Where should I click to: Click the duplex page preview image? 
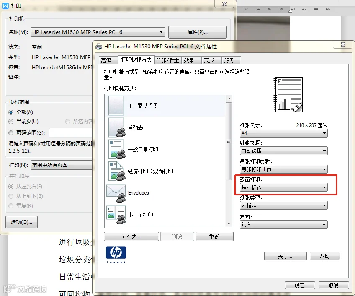point(288,95)
